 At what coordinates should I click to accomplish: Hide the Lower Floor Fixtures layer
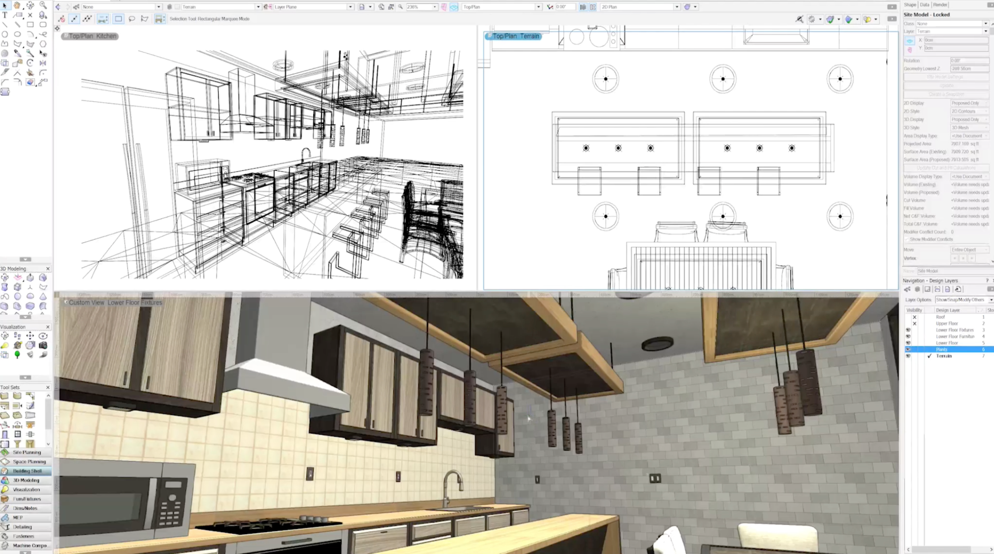click(x=908, y=330)
